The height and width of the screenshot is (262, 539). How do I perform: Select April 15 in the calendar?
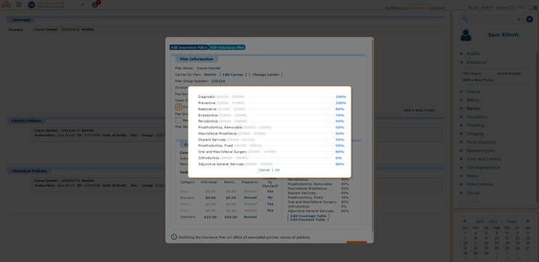[476, 243]
